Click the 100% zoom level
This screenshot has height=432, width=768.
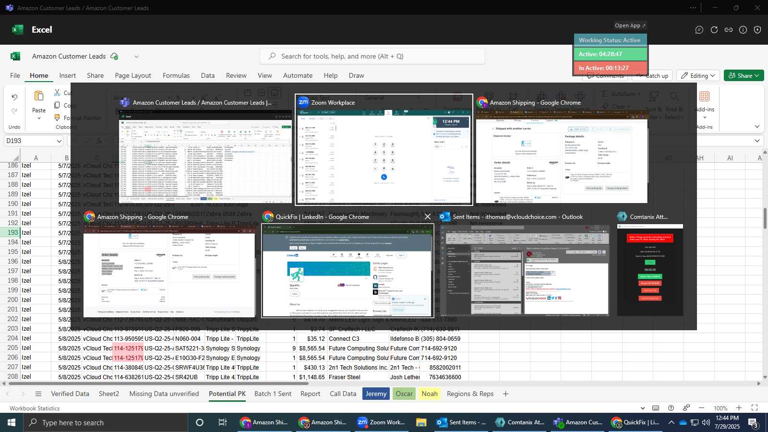(720, 408)
